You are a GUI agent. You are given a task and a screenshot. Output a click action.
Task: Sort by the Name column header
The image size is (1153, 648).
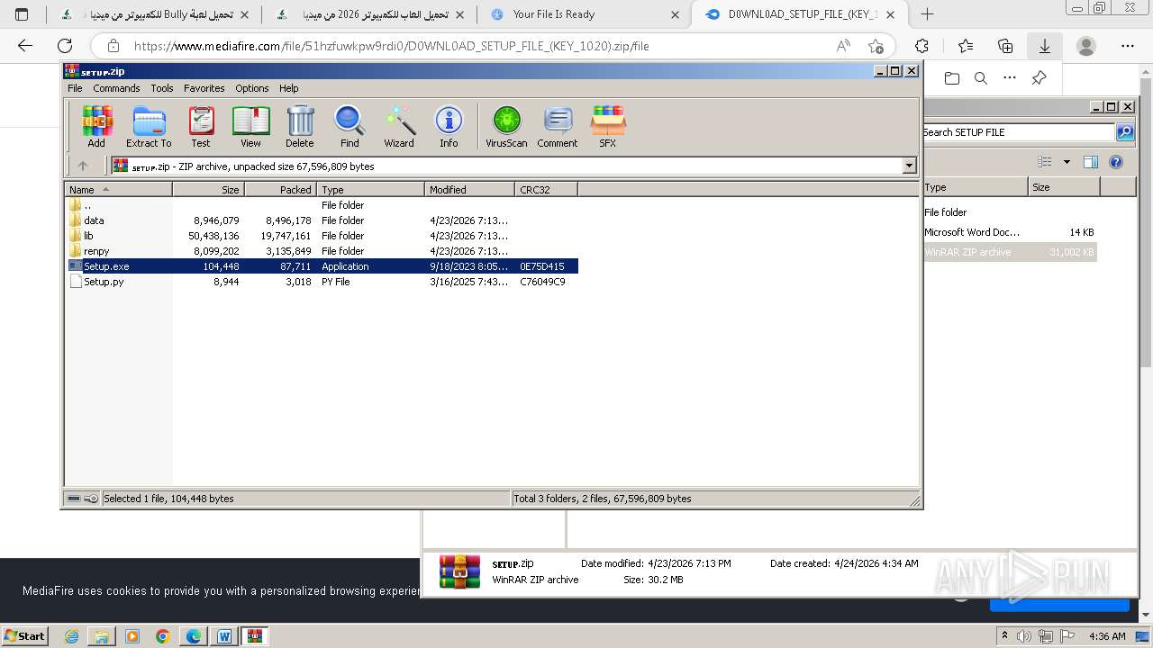pyautogui.click(x=118, y=189)
